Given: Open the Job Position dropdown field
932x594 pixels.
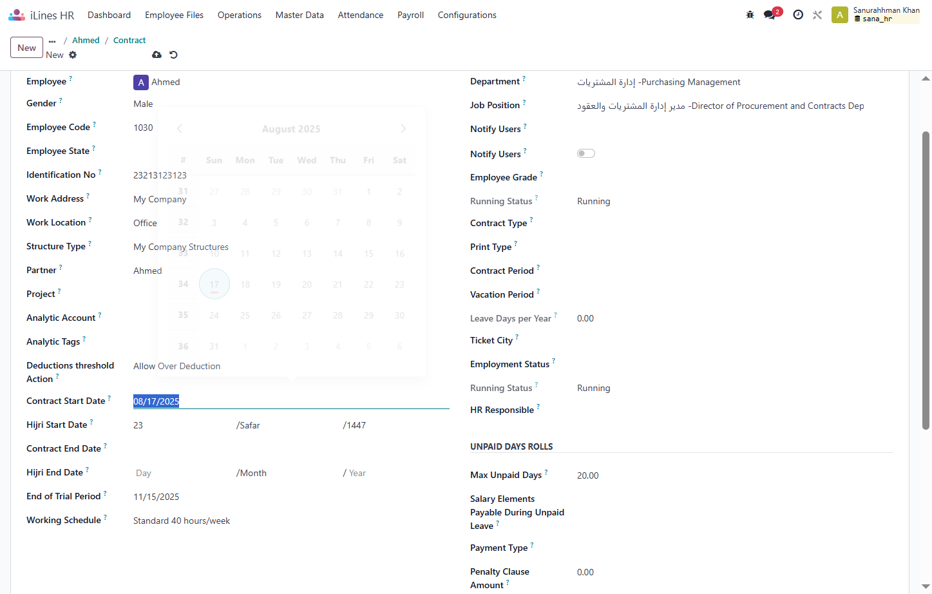Looking at the screenshot, I should pyautogui.click(x=735, y=106).
